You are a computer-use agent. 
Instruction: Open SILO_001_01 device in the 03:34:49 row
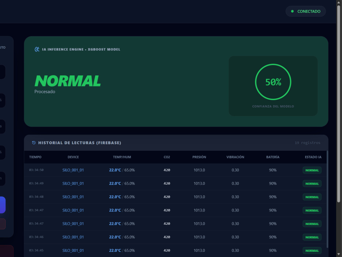(x=73, y=184)
